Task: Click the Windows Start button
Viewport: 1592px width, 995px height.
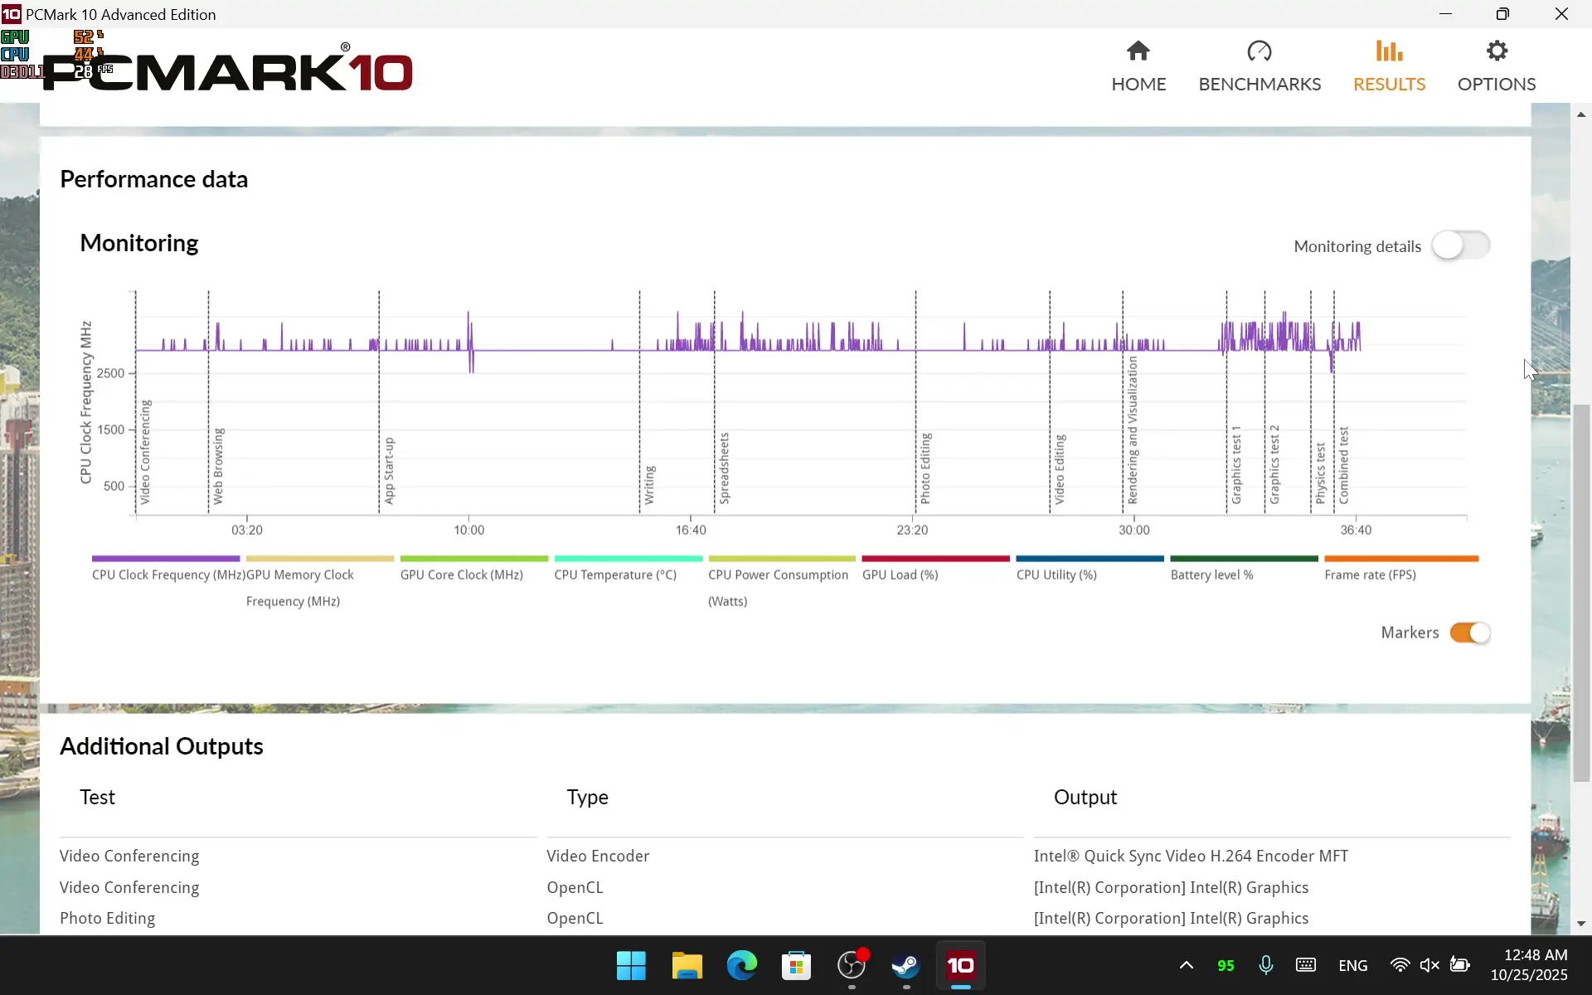Action: click(x=631, y=965)
